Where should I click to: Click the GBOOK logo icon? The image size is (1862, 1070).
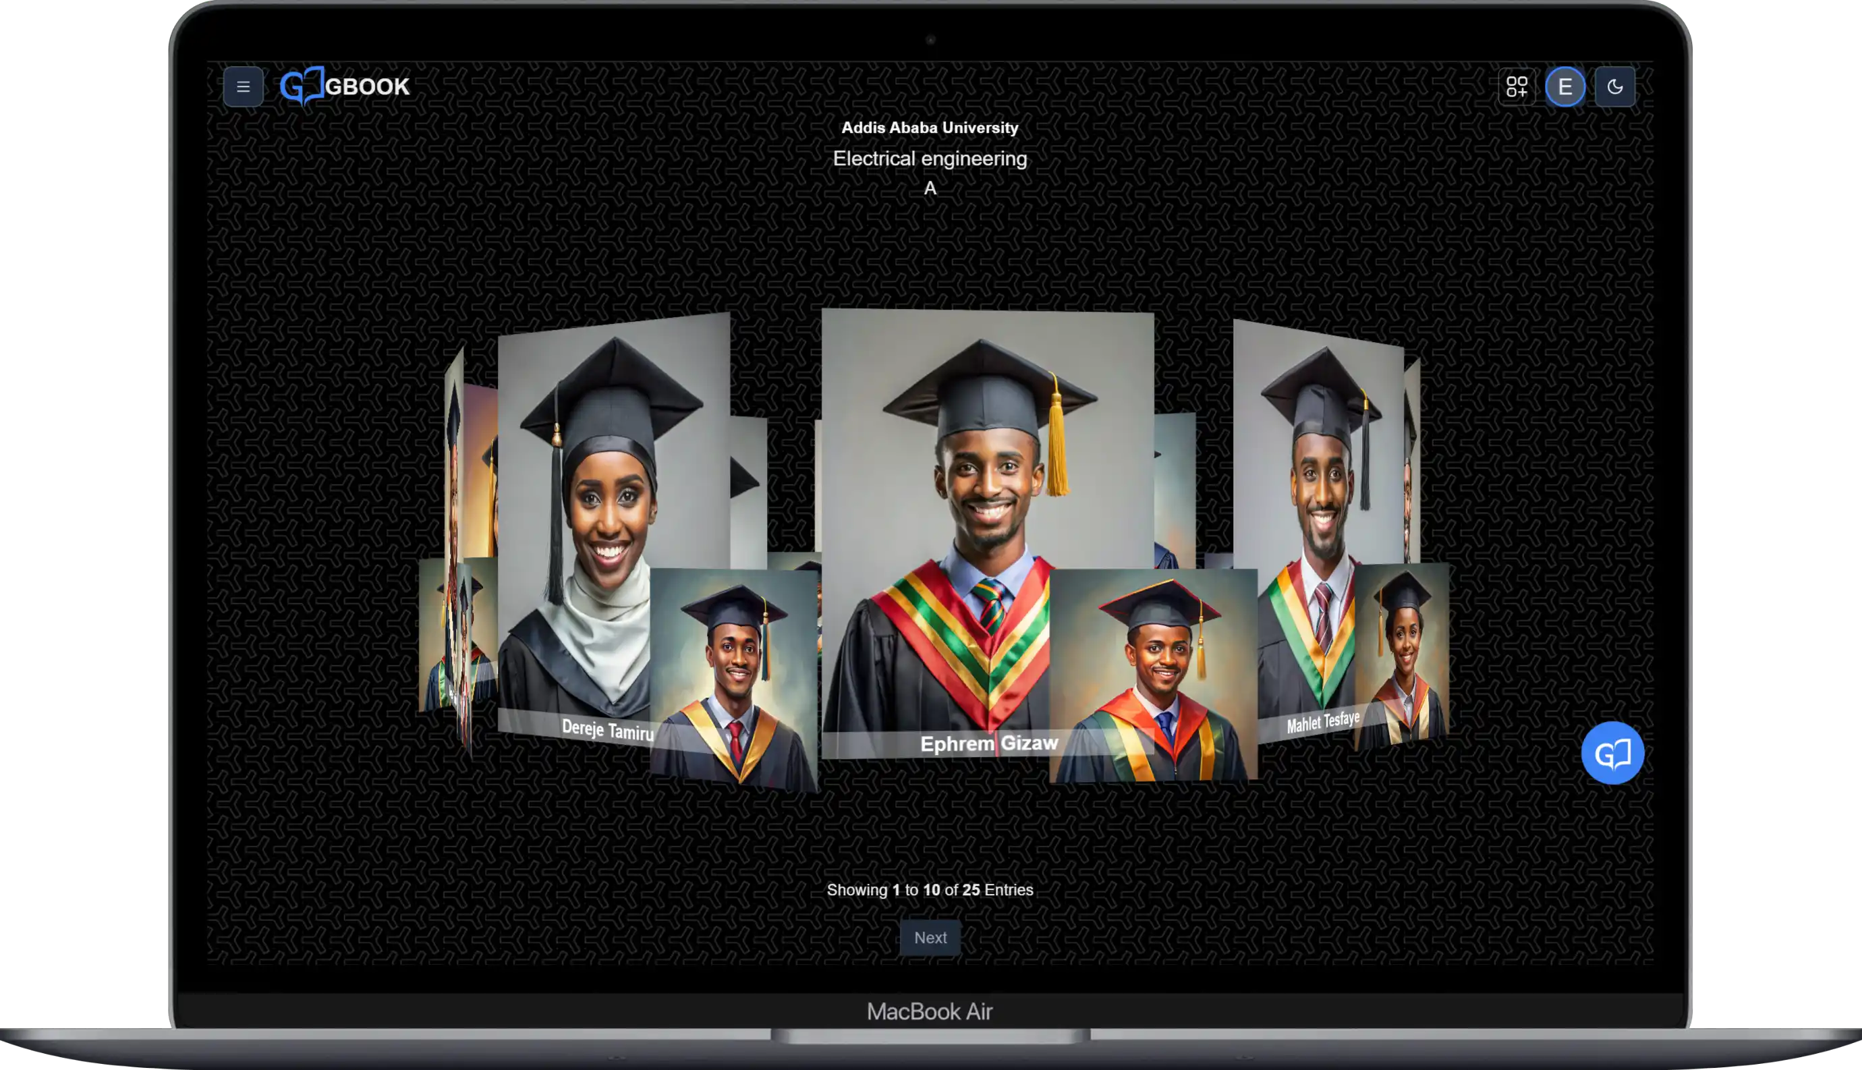(x=302, y=86)
